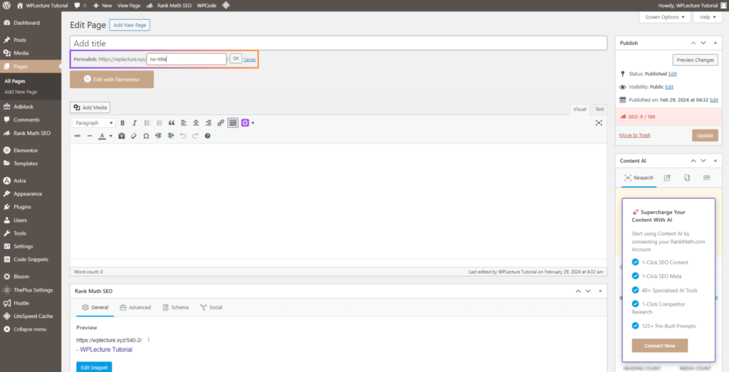Open the text color dropdown arrow

110,136
